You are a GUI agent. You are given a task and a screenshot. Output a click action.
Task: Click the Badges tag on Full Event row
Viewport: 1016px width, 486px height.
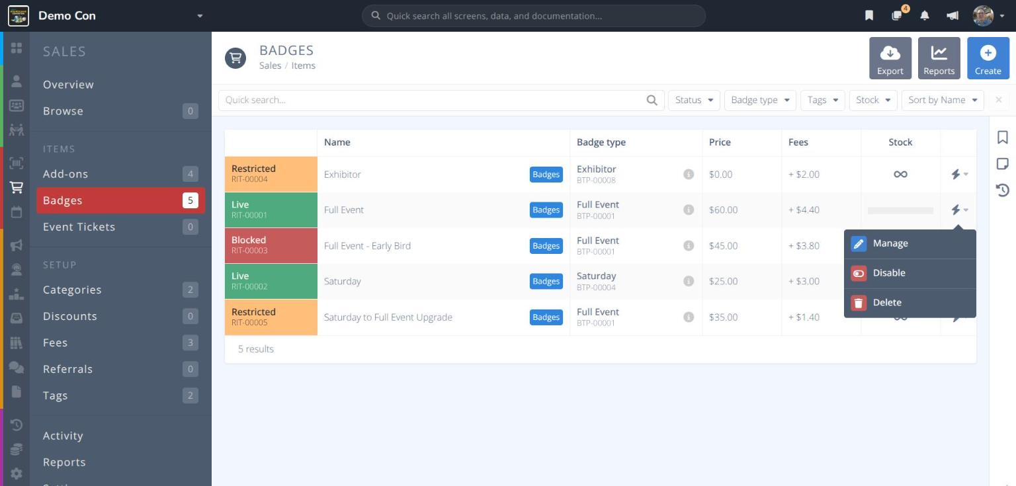click(x=546, y=210)
